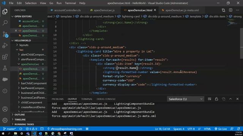The height and width of the screenshot is (136, 243).
Task: Click the feedback icon in status bar
Action: (x=232, y=129)
